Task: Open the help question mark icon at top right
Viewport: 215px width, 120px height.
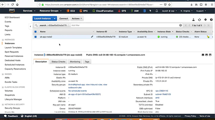Action: click(211, 20)
